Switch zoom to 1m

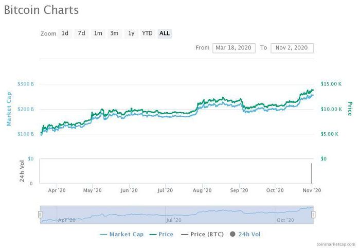(98, 33)
